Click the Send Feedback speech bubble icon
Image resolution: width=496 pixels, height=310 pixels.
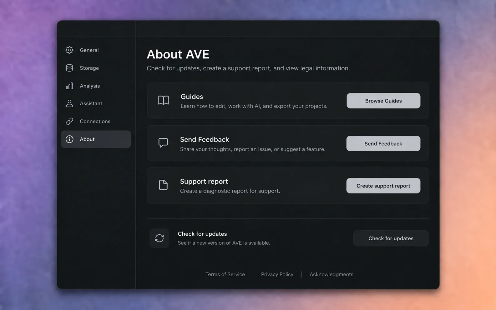point(163,143)
